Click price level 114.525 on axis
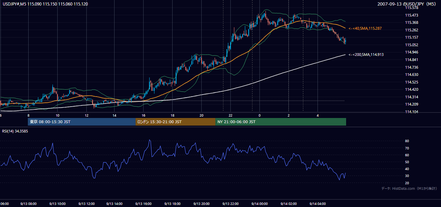Screen dimensions: 441x207 point(411,82)
